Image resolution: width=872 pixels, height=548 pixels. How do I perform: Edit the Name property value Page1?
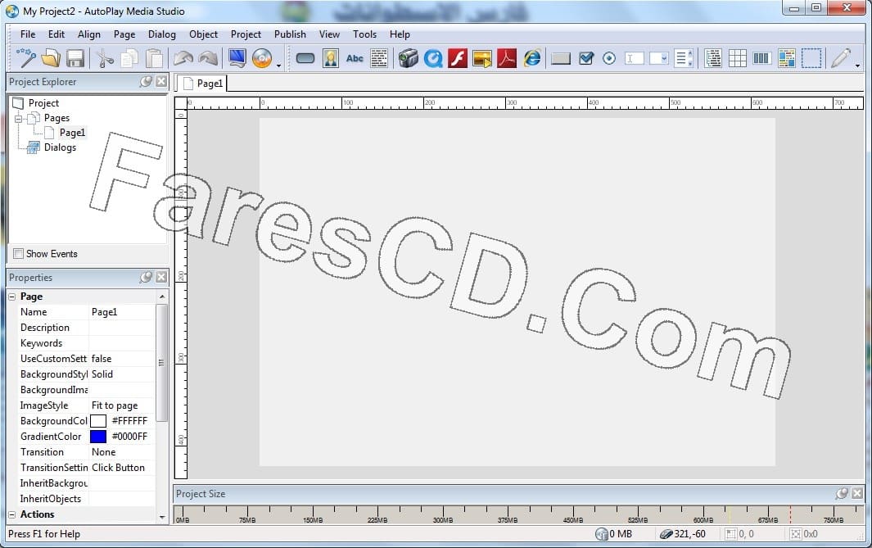122,312
